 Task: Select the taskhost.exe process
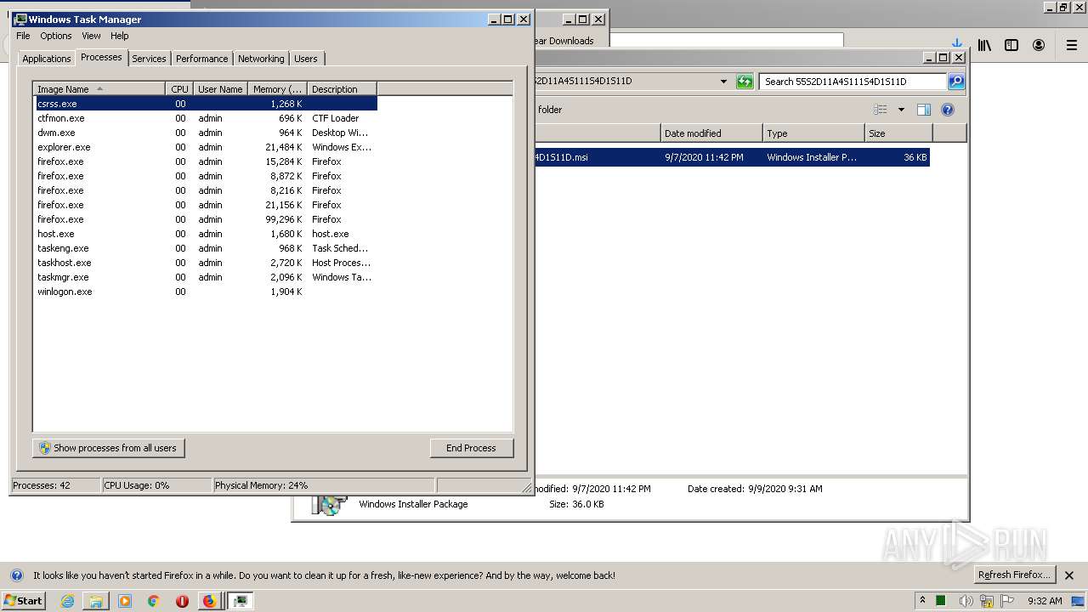coord(205,263)
